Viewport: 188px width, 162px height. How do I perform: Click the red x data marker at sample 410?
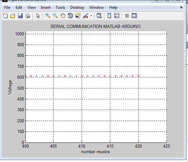point(82,76)
